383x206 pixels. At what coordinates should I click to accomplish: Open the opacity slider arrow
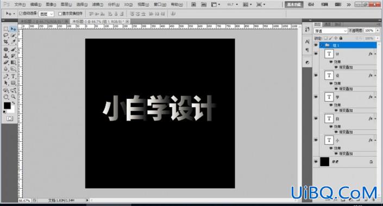(378, 30)
